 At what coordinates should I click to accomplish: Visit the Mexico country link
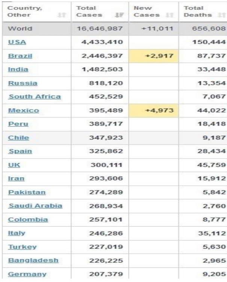[x=24, y=110]
